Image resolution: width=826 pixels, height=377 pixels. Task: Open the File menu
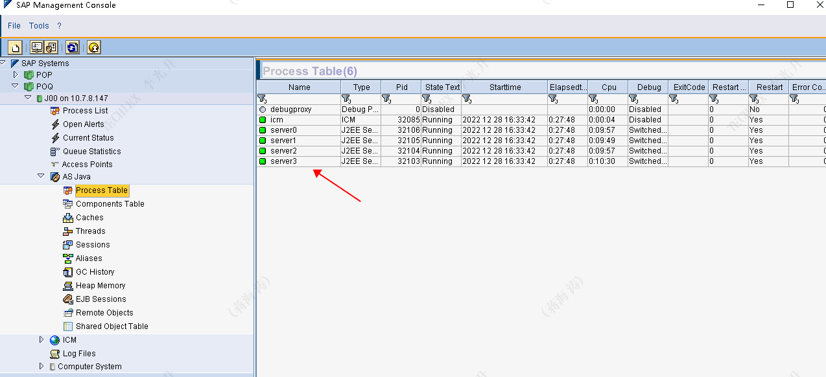coord(14,26)
